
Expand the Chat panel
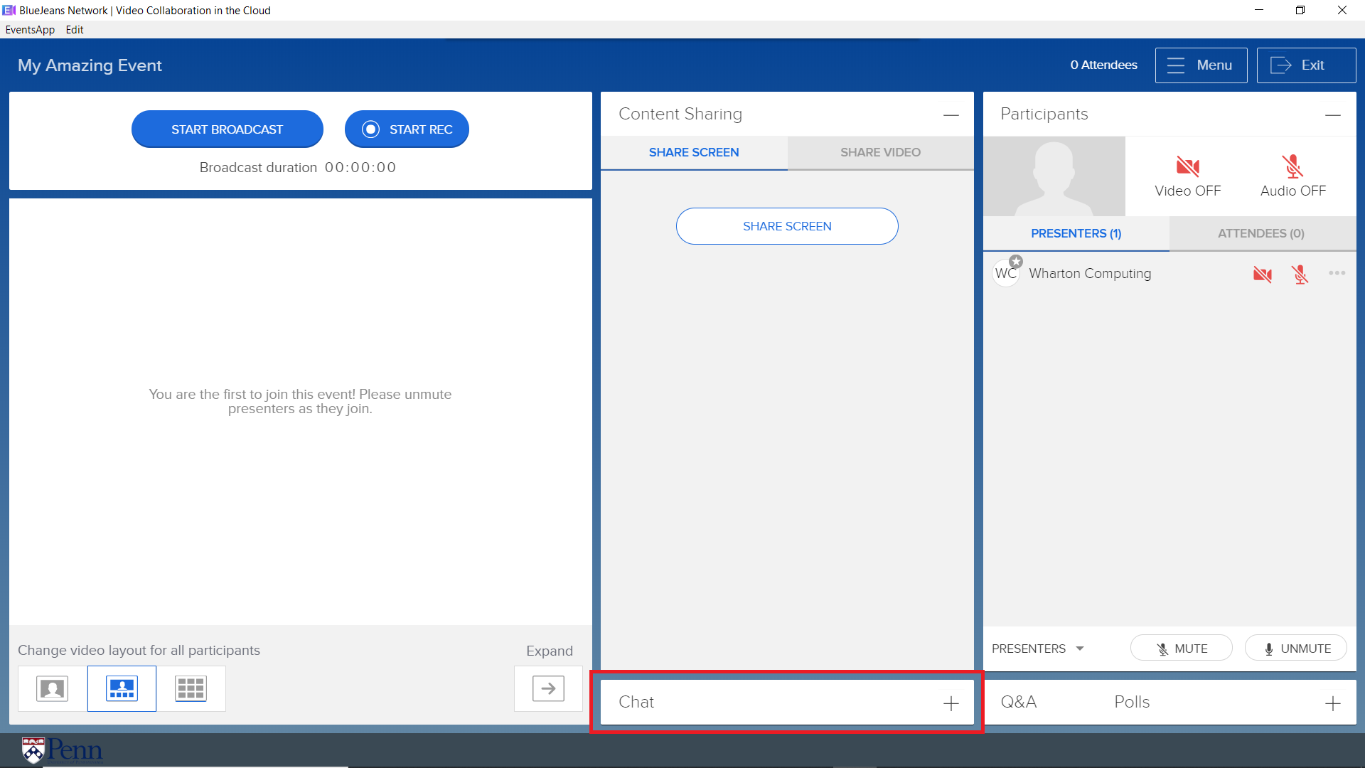tap(951, 703)
